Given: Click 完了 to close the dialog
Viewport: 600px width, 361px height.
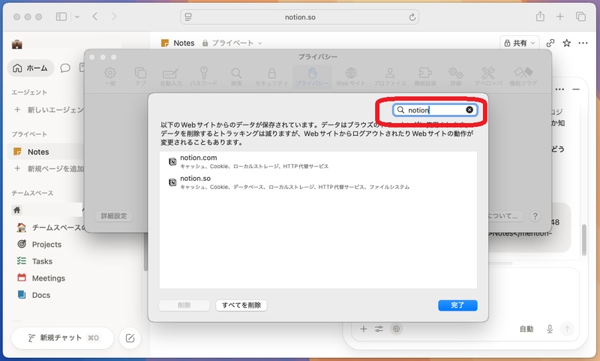Looking at the screenshot, I should click(457, 305).
